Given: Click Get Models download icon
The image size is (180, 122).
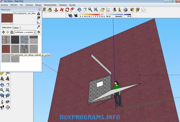Looking at the screenshot, I should [132, 10].
